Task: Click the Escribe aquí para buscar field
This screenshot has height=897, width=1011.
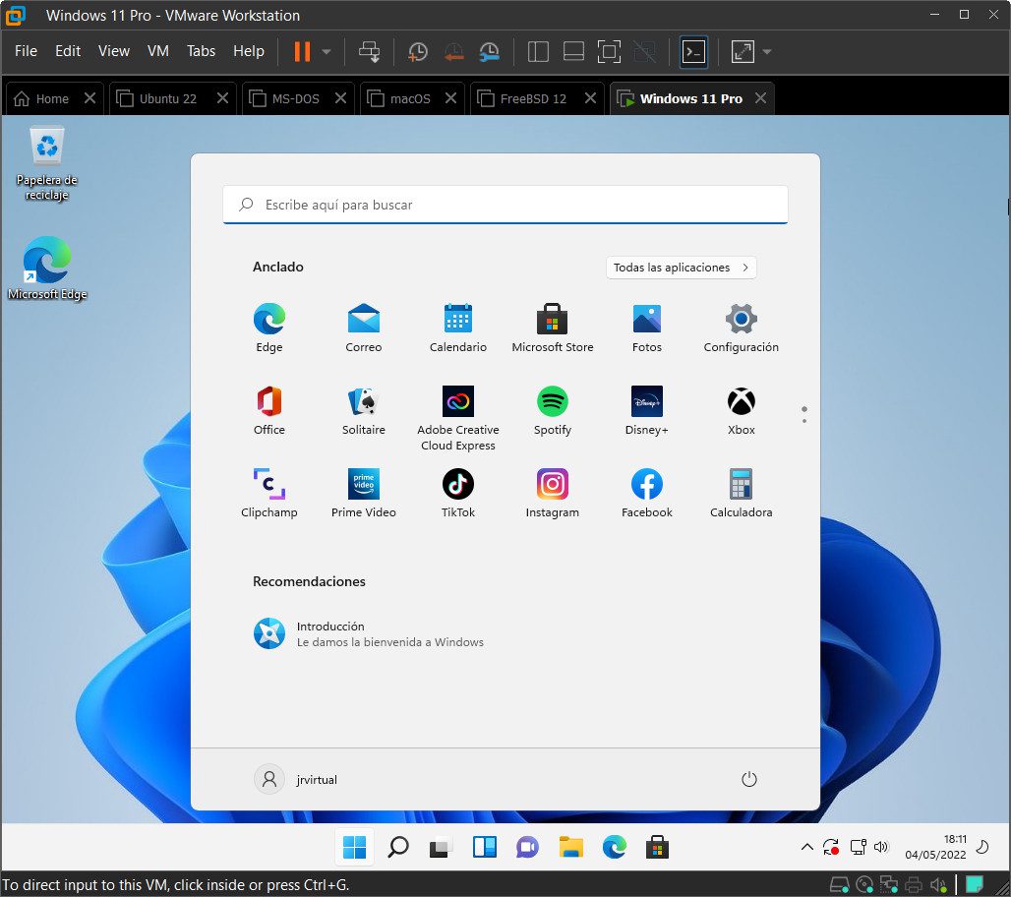Action: click(505, 205)
